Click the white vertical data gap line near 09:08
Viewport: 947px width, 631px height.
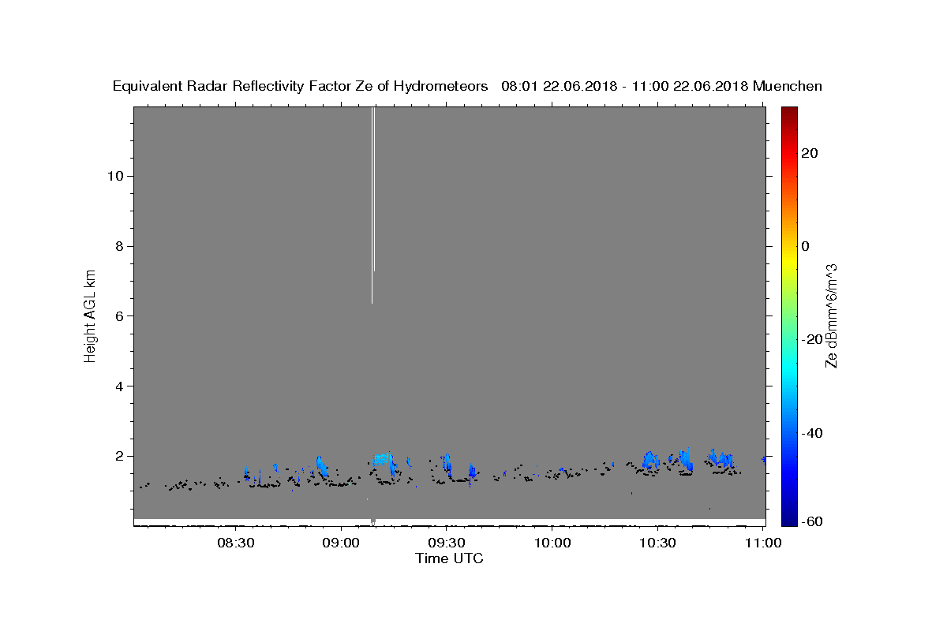[x=372, y=205]
